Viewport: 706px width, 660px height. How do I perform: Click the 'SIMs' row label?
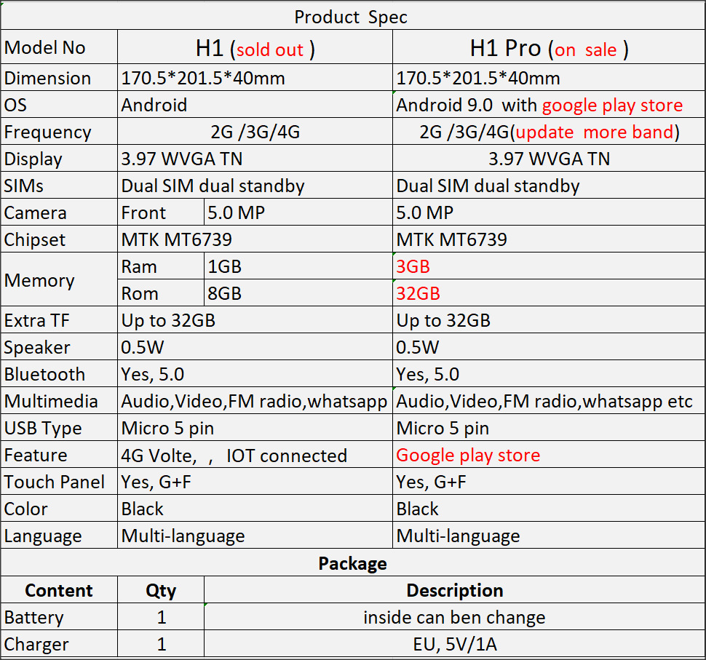click(59, 185)
